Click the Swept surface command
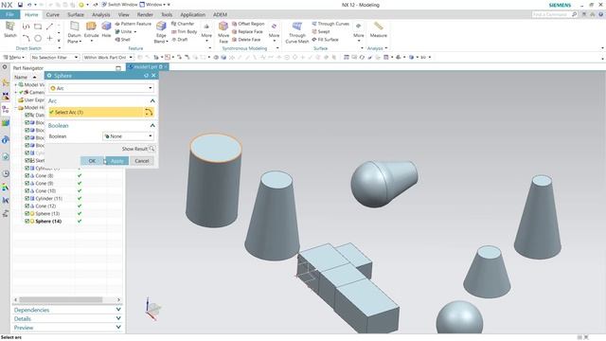The width and height of the screenshot is (606, 341). (x=321, y=31)
